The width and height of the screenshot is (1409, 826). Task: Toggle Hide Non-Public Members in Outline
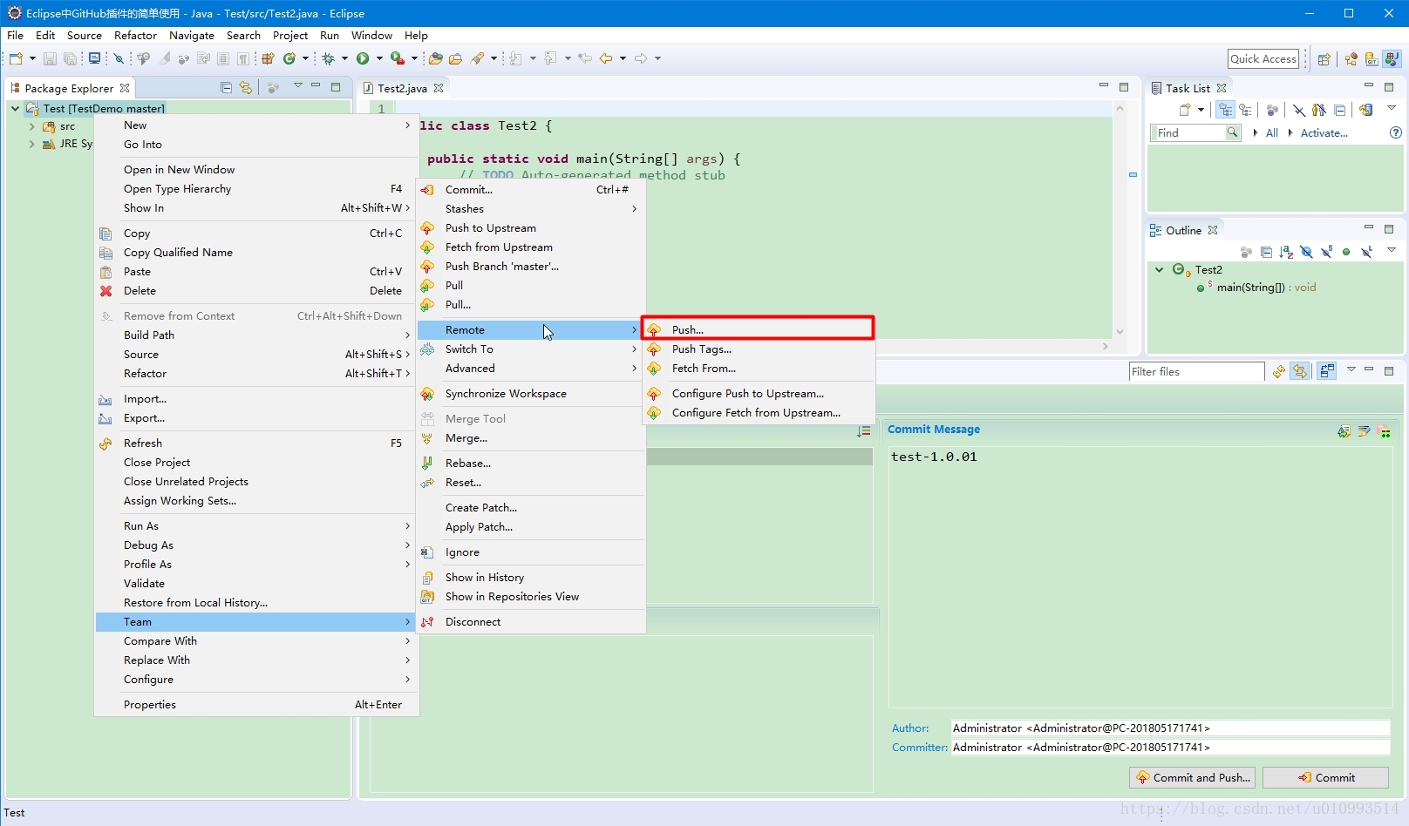tap(1346, 252)
